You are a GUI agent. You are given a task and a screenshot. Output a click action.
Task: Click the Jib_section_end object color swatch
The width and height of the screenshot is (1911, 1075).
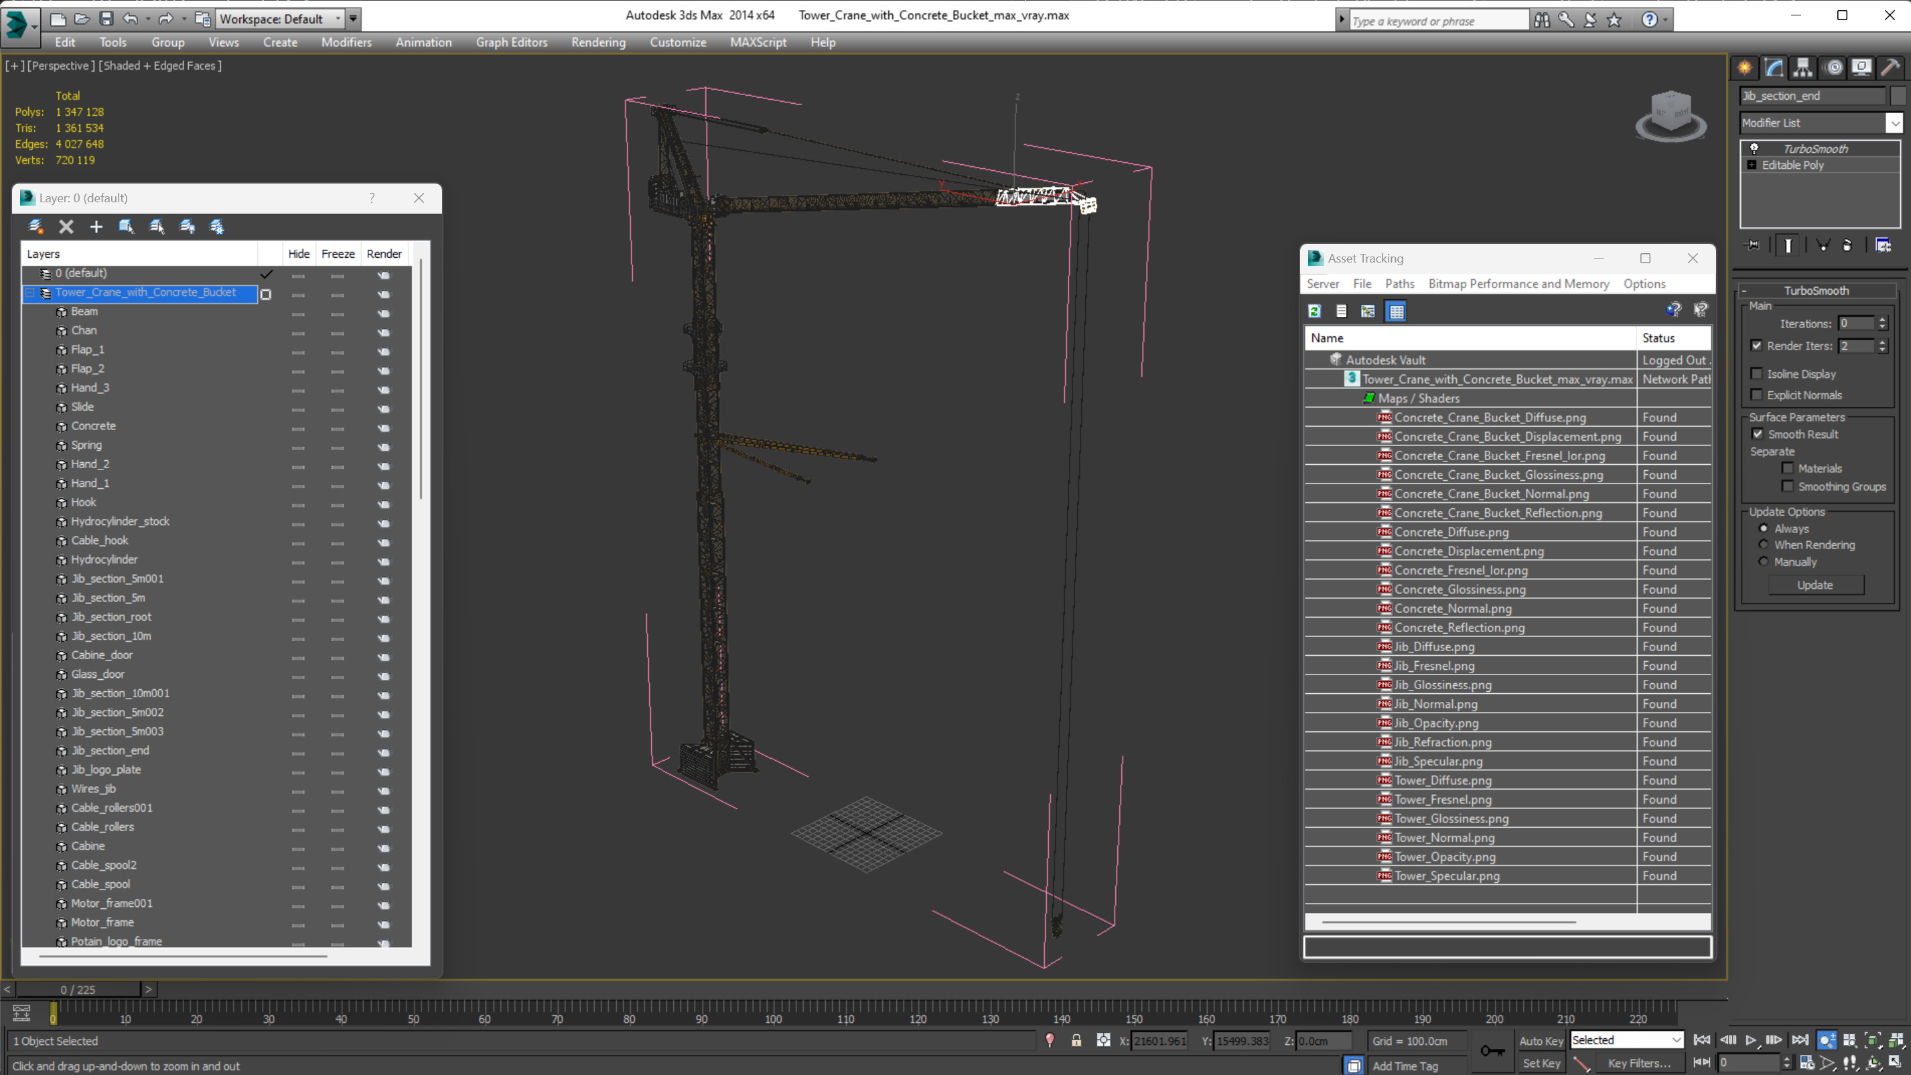[1897, 96]
